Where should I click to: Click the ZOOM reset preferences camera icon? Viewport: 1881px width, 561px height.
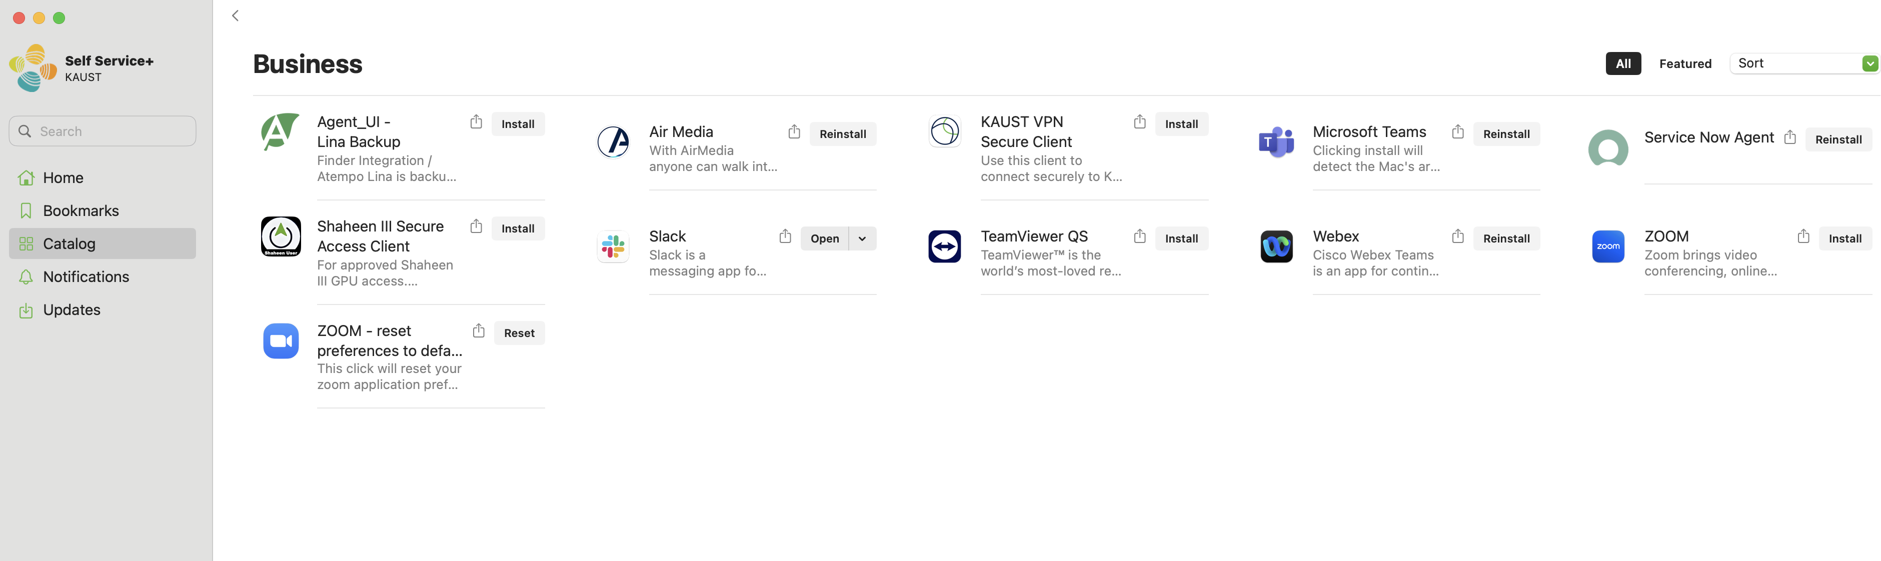click(281, 341)
